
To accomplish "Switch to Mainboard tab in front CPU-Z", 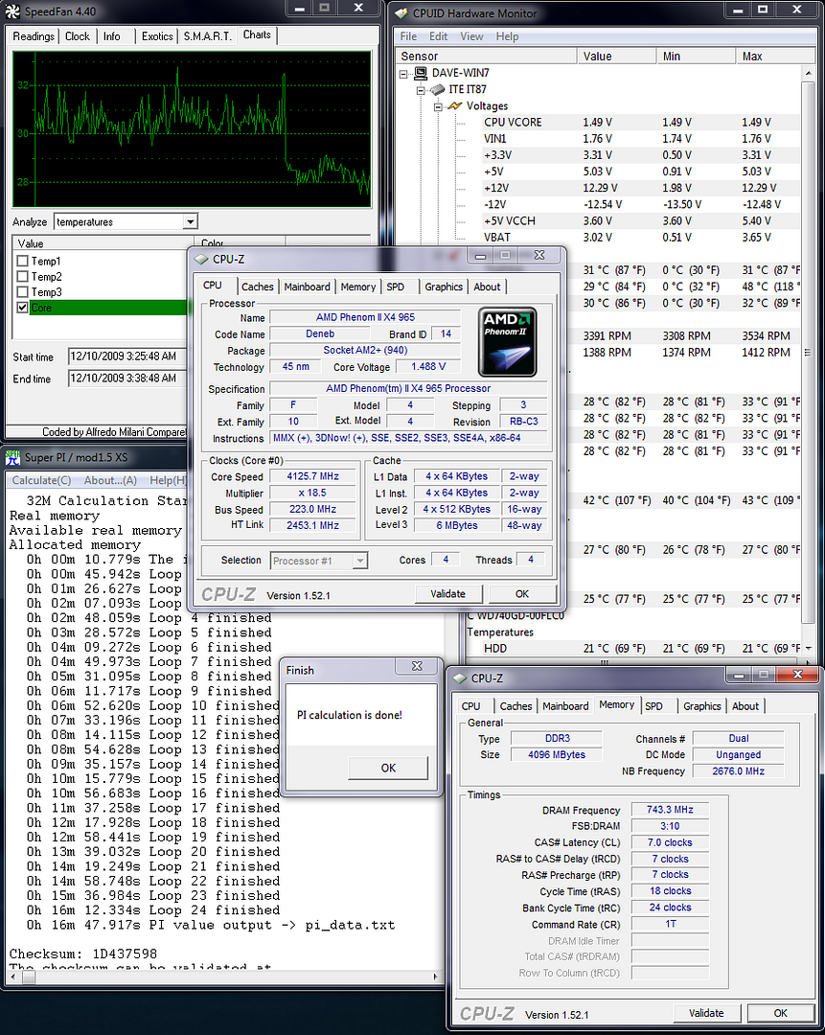I will tap(307, 287).
